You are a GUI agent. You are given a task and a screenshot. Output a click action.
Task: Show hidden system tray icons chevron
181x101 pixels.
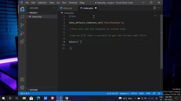coord(135,98)
